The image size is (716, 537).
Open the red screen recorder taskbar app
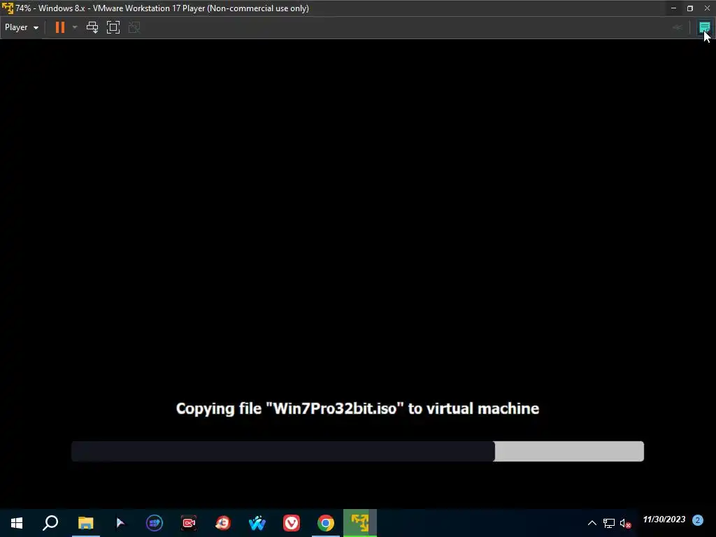click(x=189, y=523)
